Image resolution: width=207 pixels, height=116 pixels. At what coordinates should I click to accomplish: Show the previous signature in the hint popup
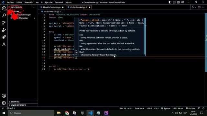(76, 50)
